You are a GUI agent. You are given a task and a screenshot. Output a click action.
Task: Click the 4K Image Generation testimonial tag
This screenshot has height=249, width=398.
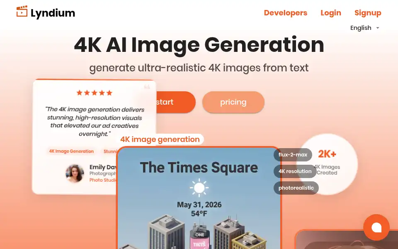point(71,151)
